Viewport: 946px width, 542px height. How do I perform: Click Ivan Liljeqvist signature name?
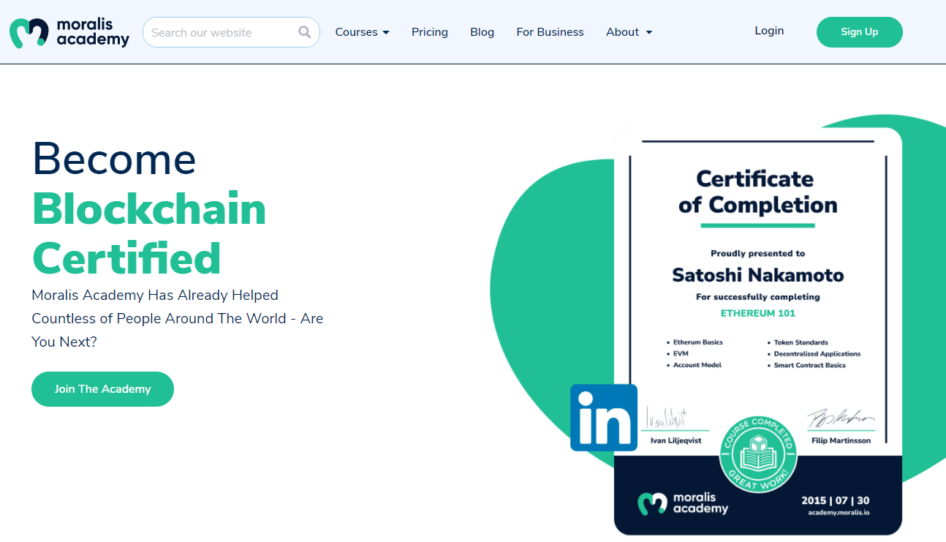pyautogui.click(x=677, y=440)
